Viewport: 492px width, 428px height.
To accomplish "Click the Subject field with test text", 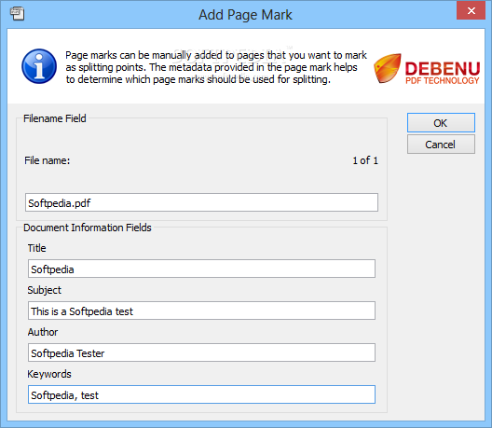I will (x=201, y=311).
